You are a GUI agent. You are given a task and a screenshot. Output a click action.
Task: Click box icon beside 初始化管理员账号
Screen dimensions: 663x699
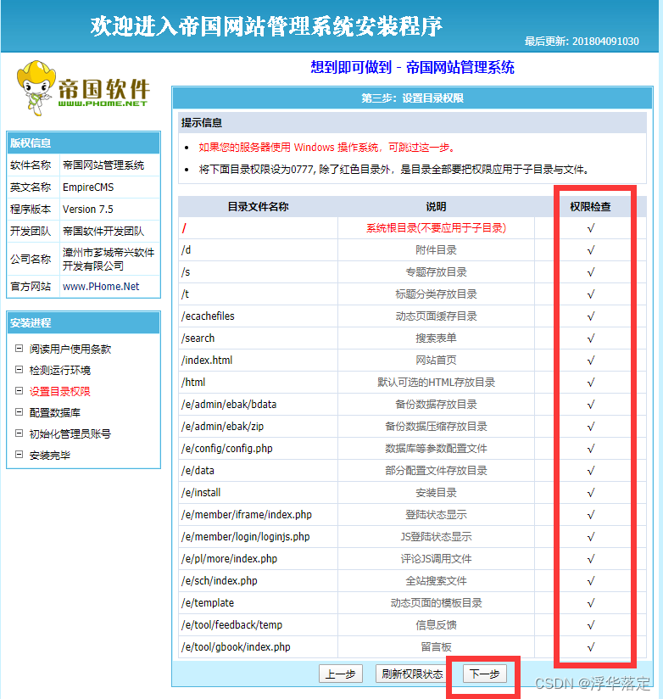19,433
